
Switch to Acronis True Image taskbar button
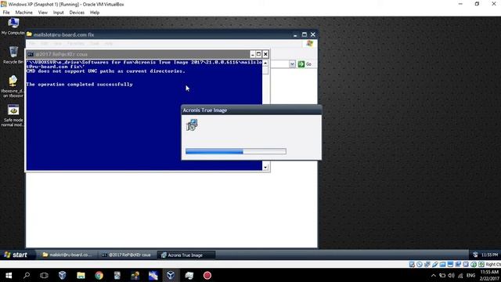point(187,255)
